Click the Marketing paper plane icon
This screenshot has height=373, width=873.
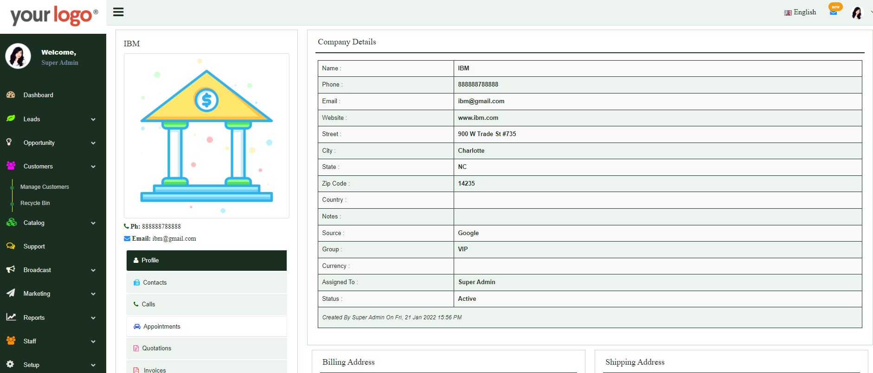pos(11,293)
